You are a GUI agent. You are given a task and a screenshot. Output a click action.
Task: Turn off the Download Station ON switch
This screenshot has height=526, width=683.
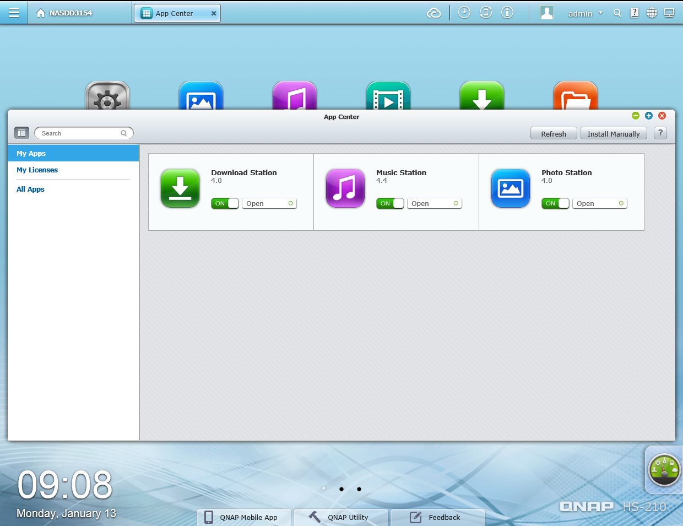(225, 203)
